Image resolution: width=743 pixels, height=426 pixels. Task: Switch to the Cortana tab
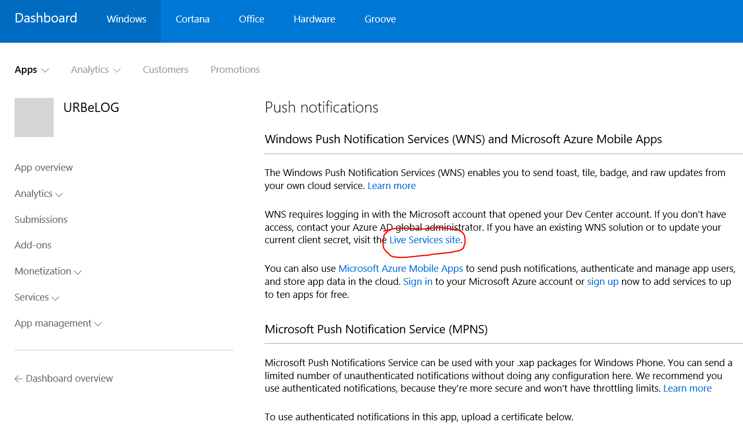click(x=192, y=19)
